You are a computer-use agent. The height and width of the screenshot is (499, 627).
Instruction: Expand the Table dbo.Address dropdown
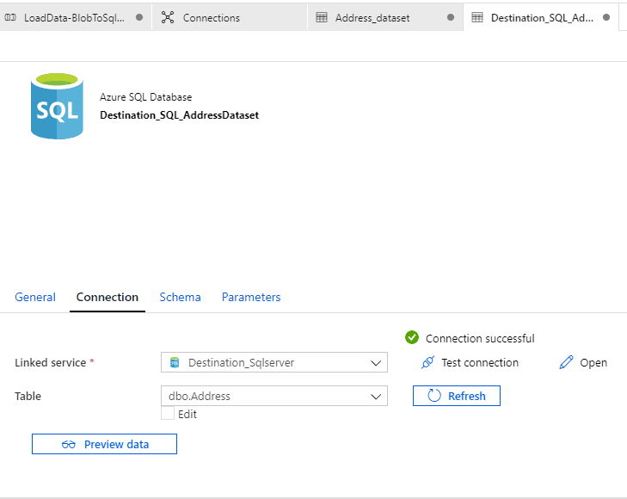pos(274,396)
